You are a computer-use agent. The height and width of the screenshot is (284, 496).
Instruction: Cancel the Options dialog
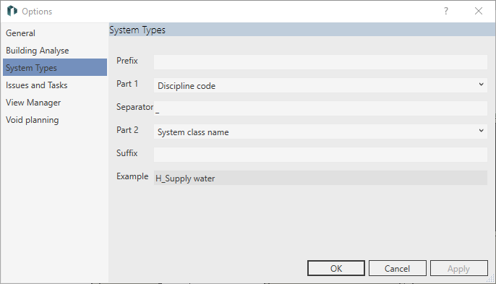click(x=398, y=268)
